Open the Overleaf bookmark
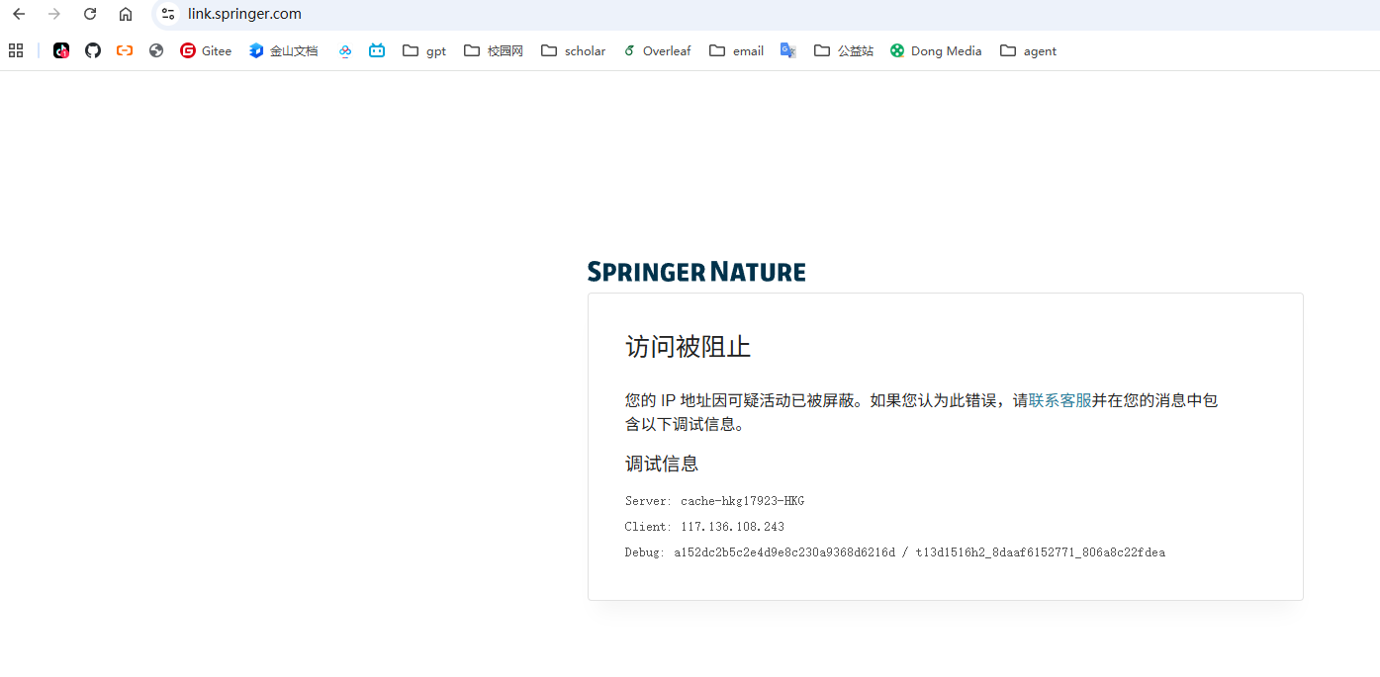 click(657, 50)
